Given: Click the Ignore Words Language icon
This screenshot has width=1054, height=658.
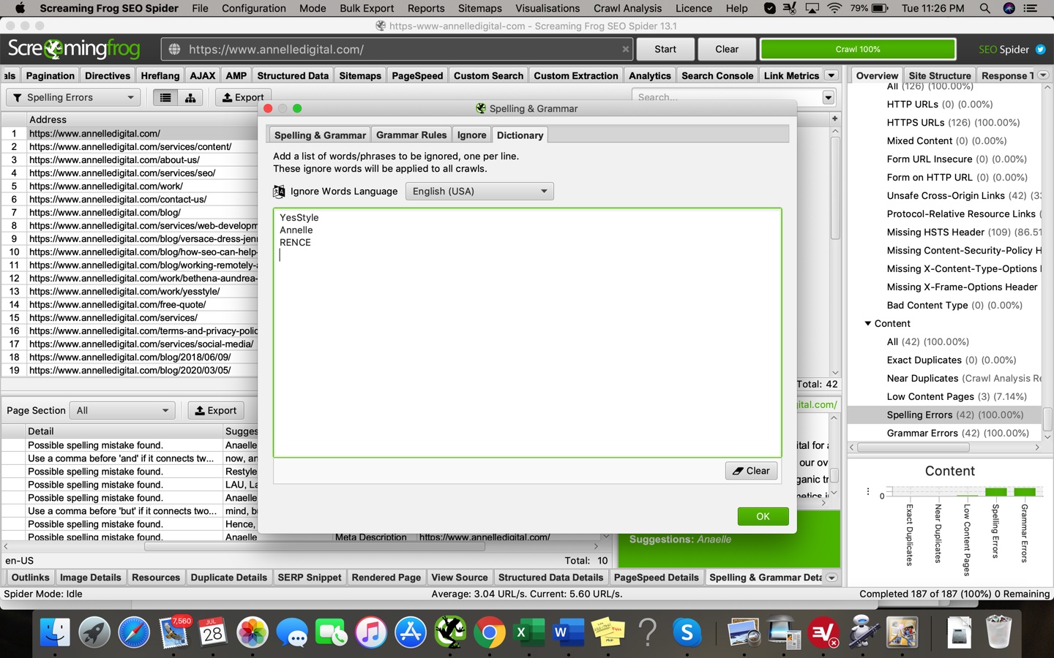Looking at the screenshot, I should click(279, 192).
